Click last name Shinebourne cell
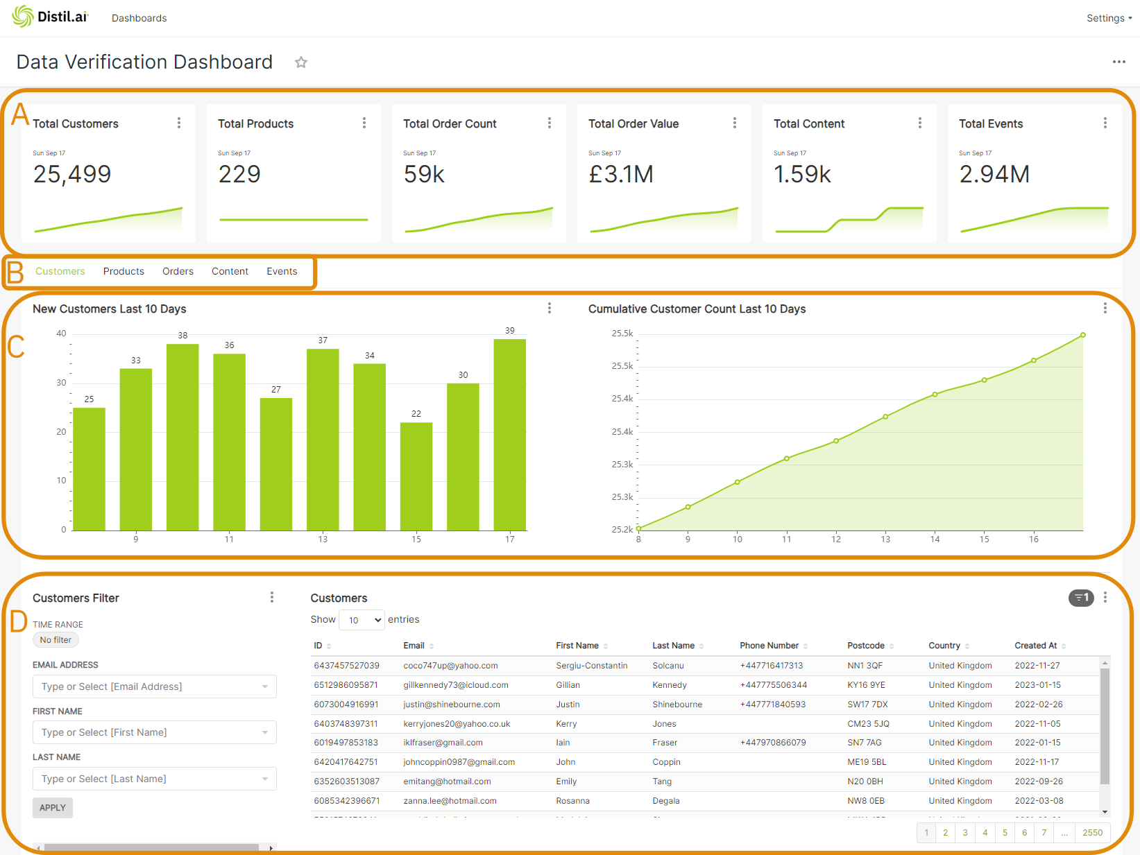This screenshot has height=855, width=1140. tap(677, 705)
